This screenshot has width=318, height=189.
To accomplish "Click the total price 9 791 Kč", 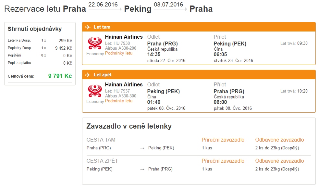I will [60, 76].
